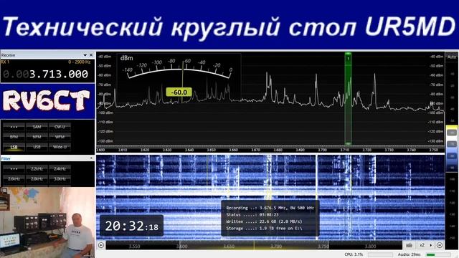459x258 pixels.
Task: Click 3.800 in the bottom frequency navigator
Action: coord(370,247)
